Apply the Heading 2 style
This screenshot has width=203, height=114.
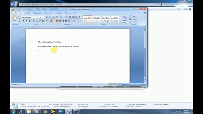click(115, 19)
